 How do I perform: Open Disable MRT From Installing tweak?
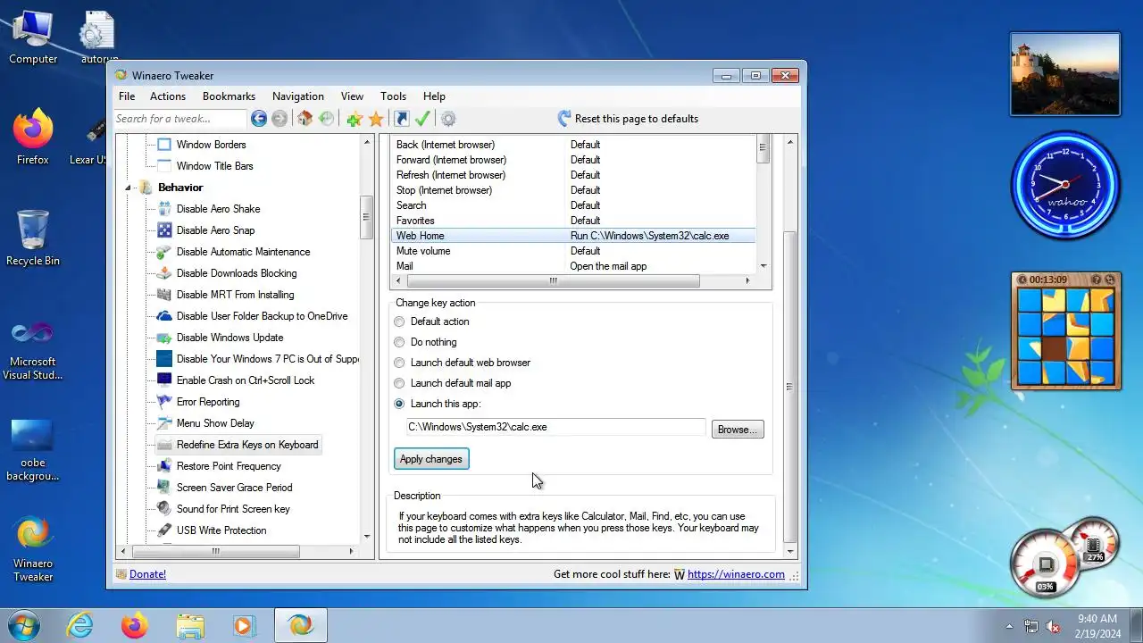pos(235,295)
